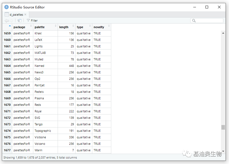The width and height of the screenshot is (229, 164).
Task: Click the forward navigation arrow icon
Action: [11, 21]
